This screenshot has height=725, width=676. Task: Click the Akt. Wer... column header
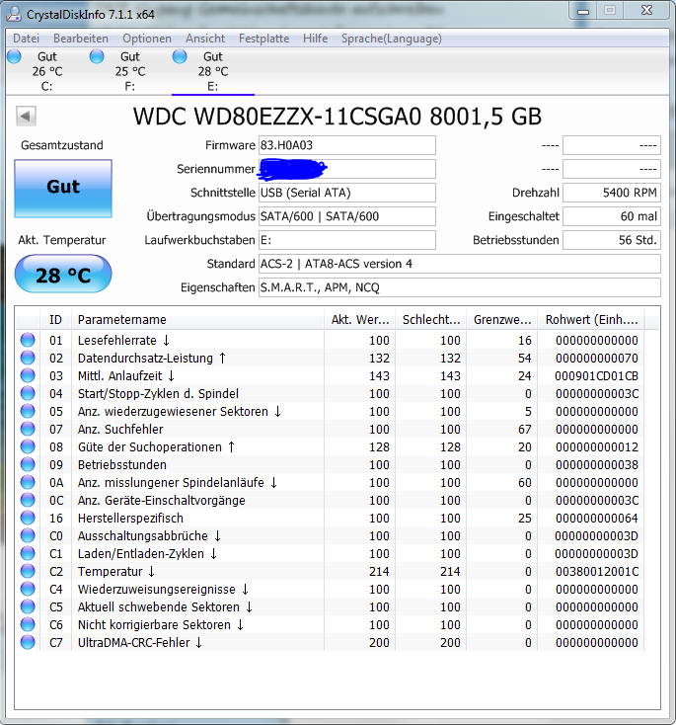[360, 319]
